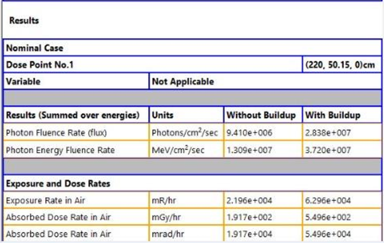The image size is (384, 243).
Task: Select the With Buildup column header
Action: [x=342, y=115]
